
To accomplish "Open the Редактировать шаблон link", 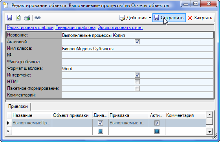I will point(30,27).
